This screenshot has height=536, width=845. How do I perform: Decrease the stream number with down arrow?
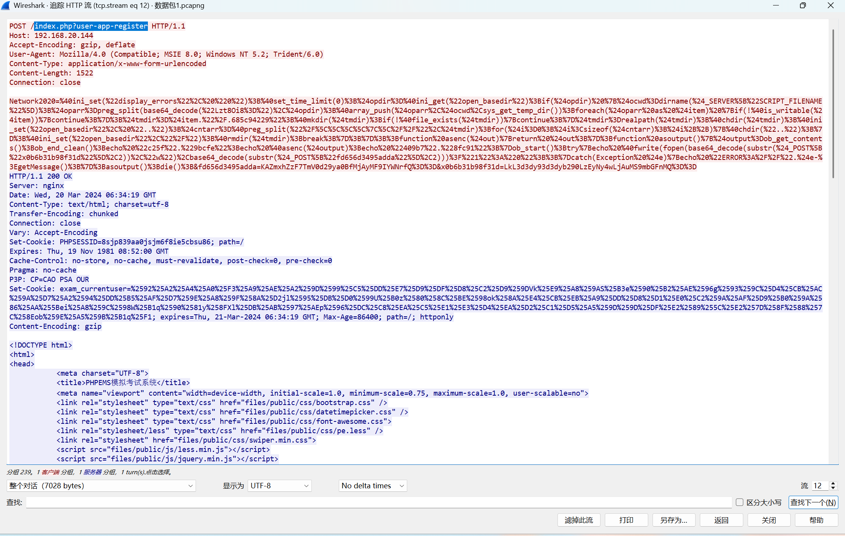click(x=833, y=488)
